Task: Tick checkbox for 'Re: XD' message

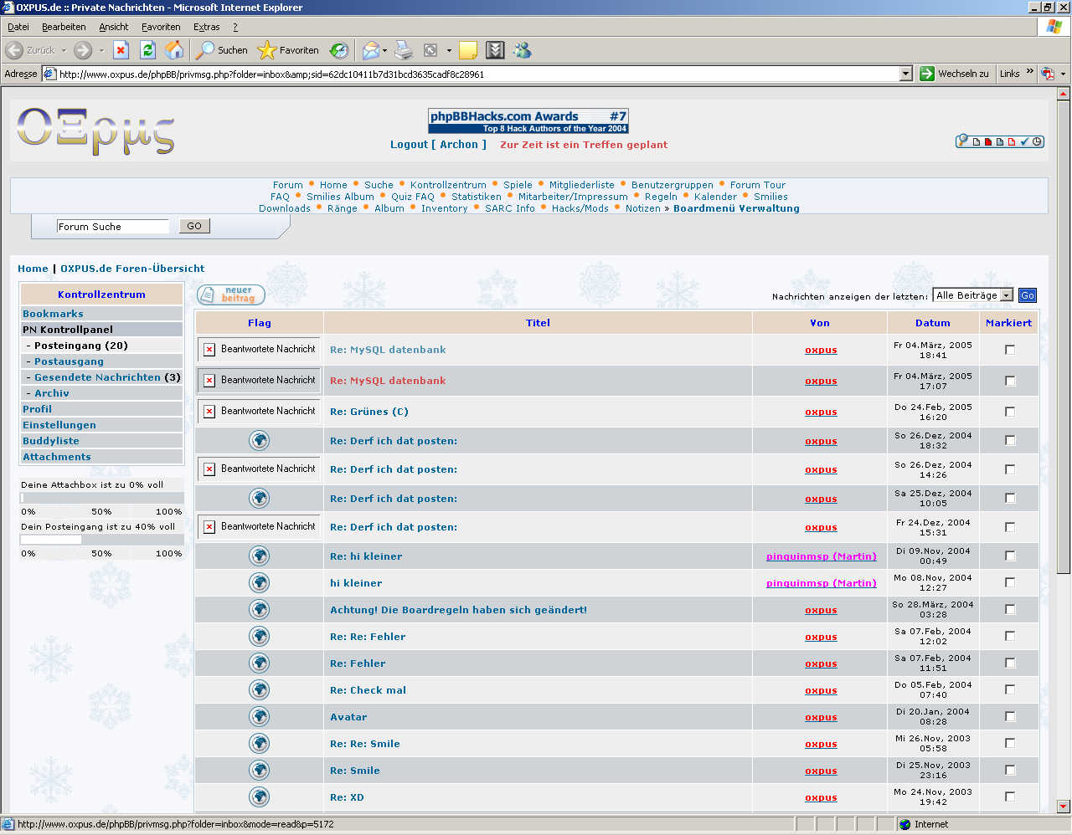Action: [x=1009, y=797]
